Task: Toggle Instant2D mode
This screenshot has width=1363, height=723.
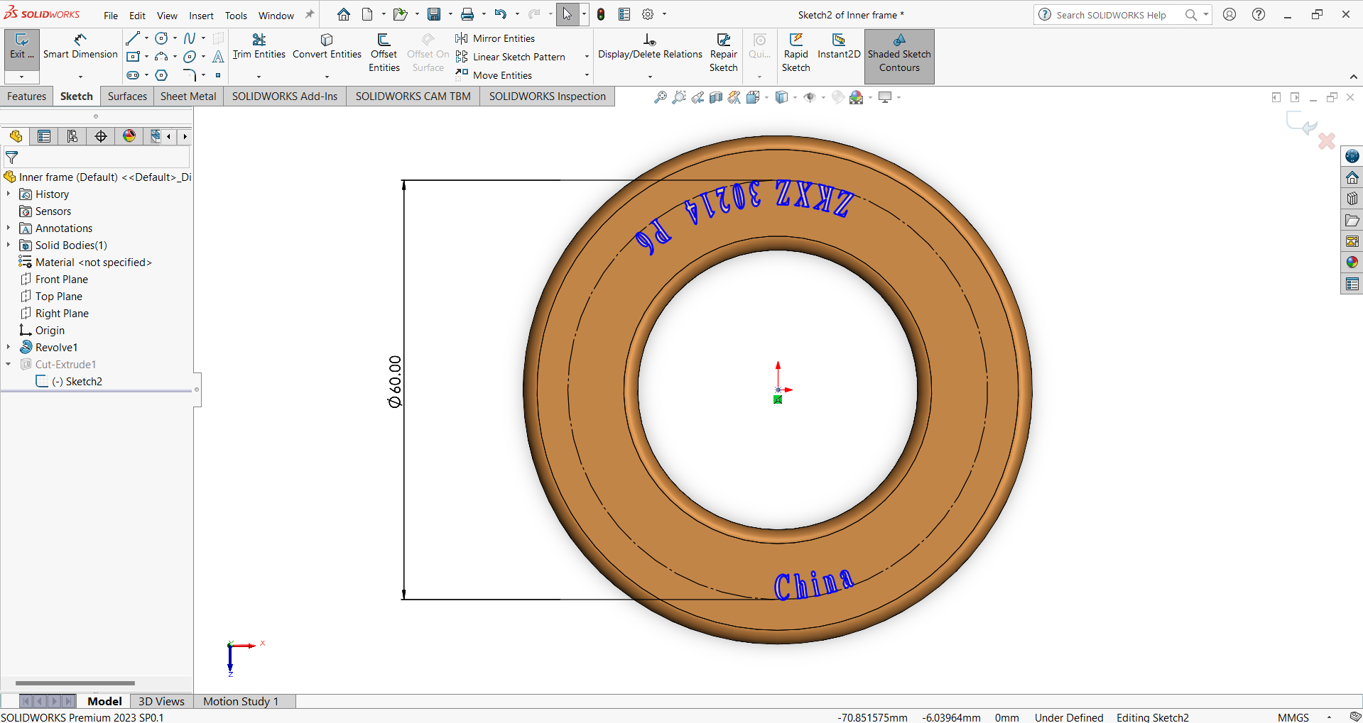Action: (x=838, y=46)
